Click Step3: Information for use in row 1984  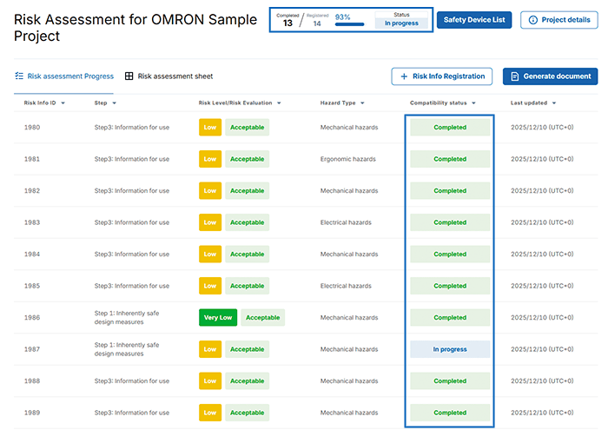[x=132, y=255]
